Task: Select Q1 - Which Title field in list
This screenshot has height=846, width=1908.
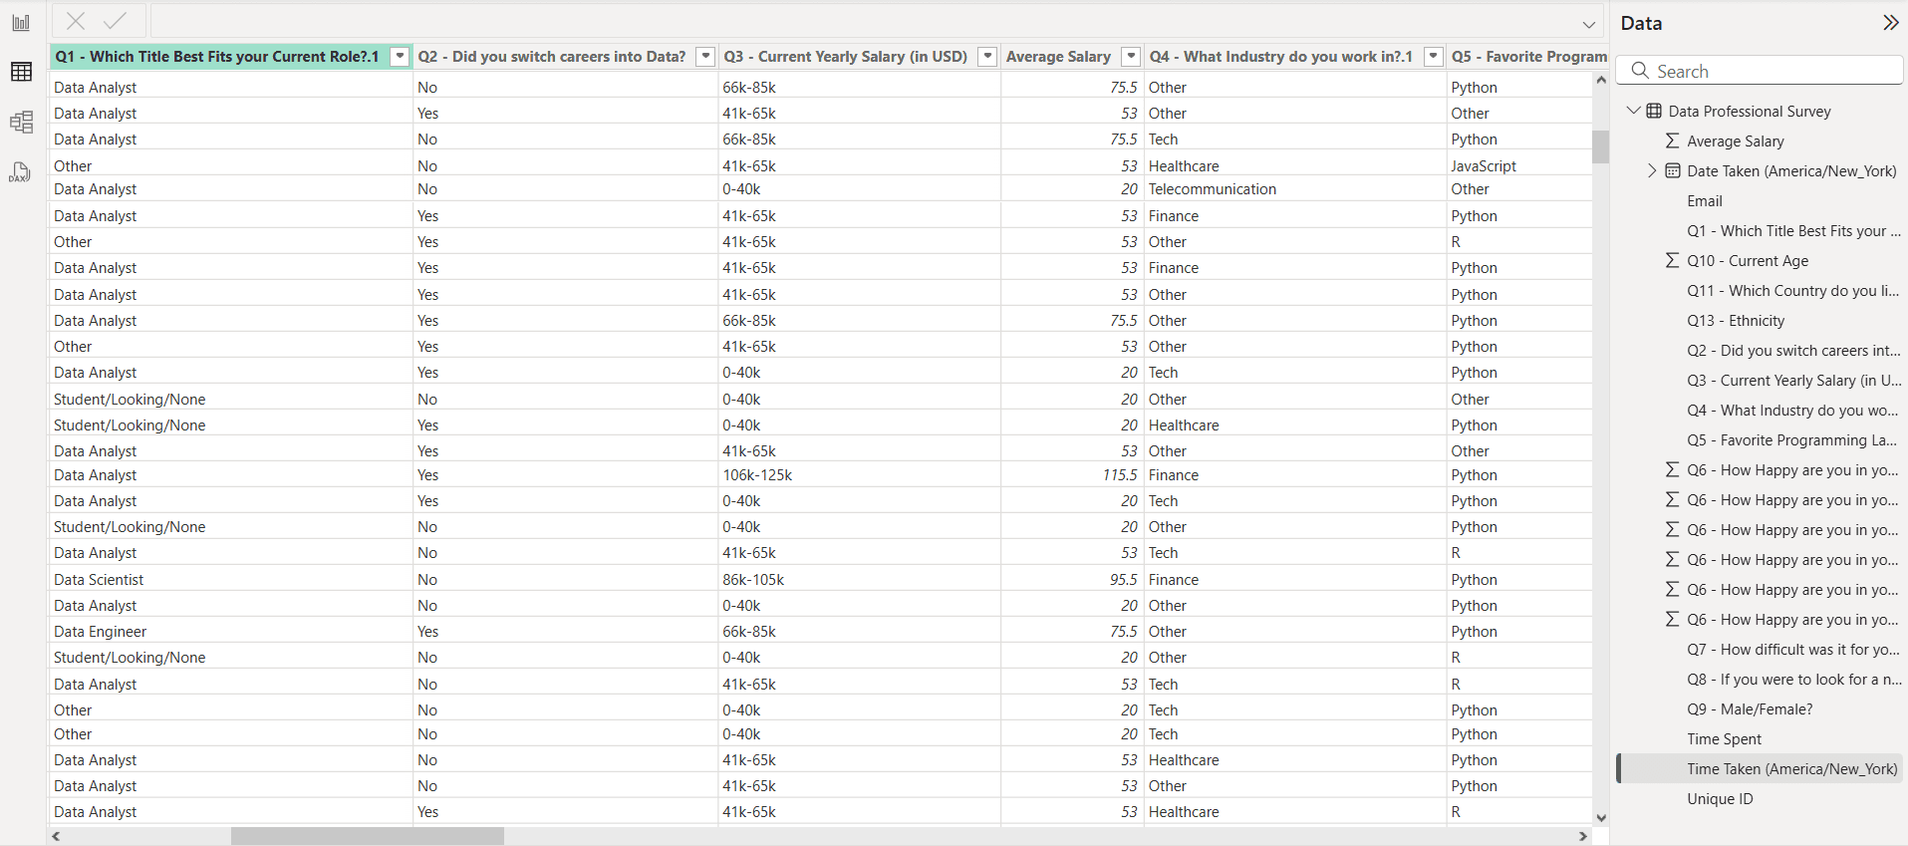Action: tap(1793, 230)
